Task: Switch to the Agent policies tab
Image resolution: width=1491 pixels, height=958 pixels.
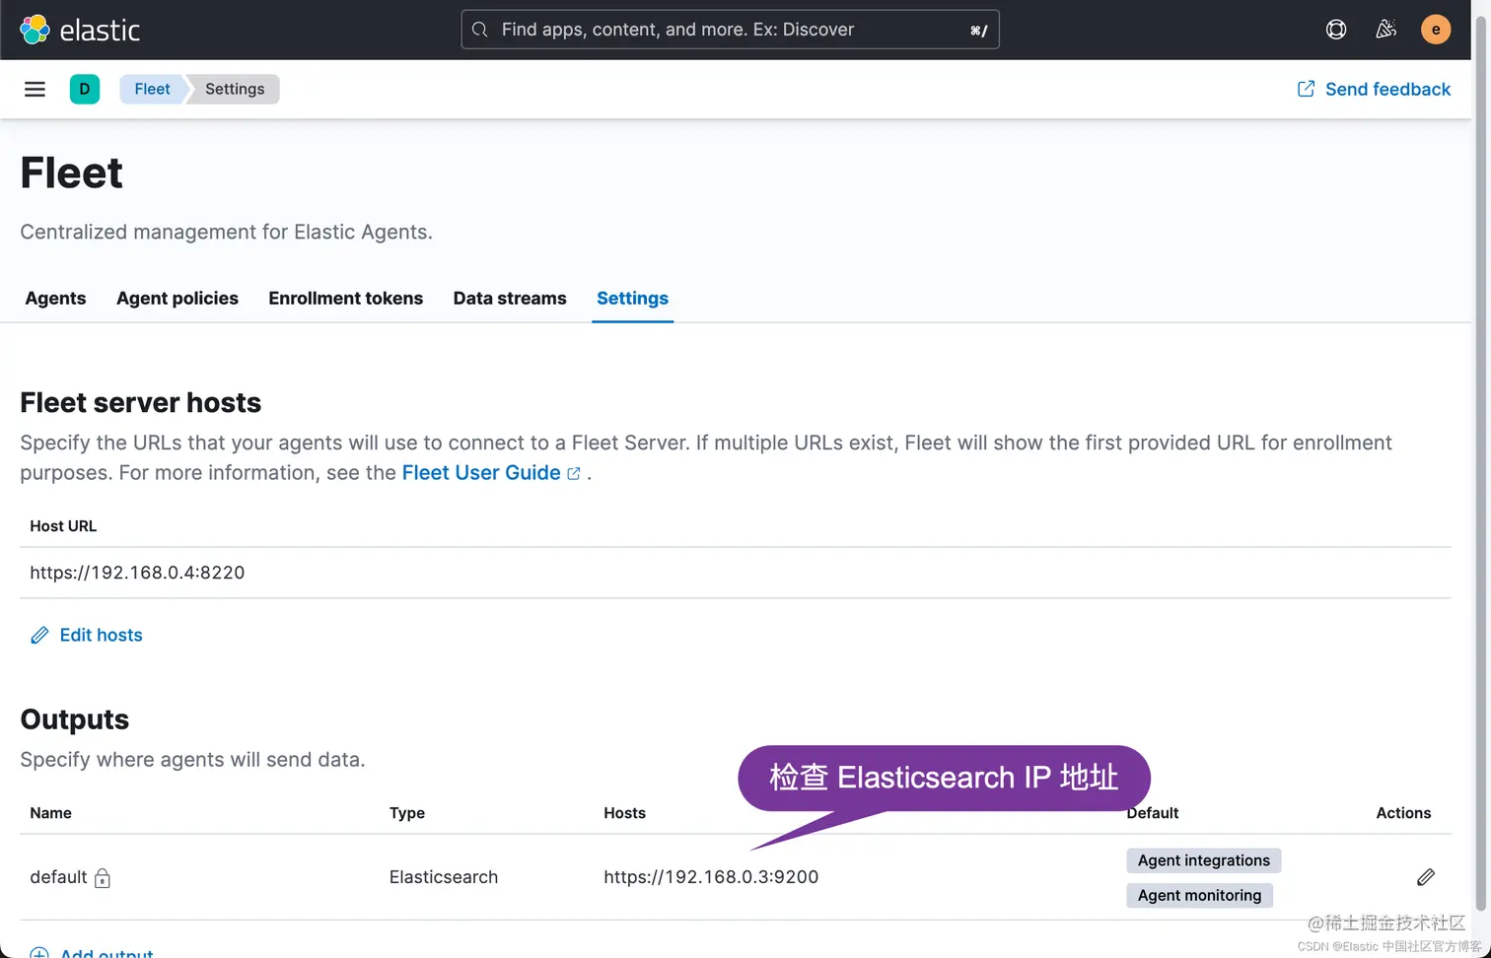Action: point(177,299)
